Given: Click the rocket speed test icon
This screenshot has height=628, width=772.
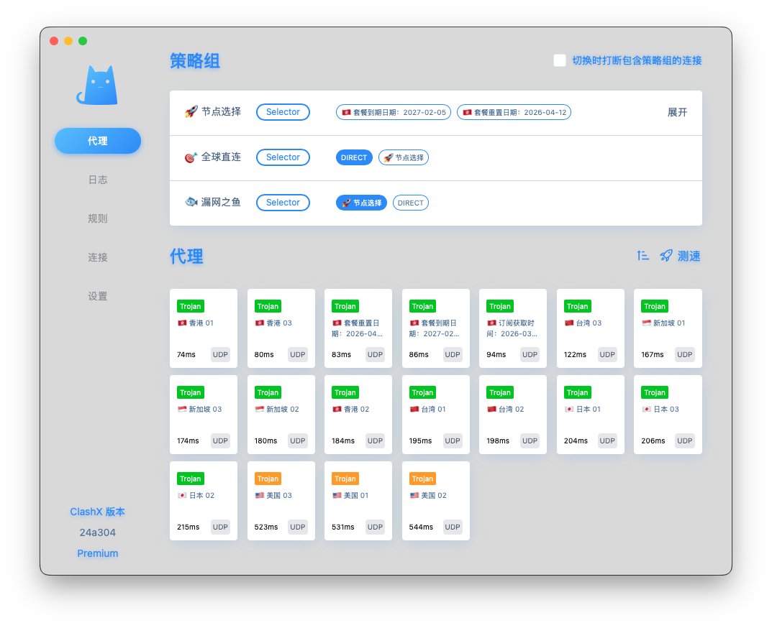Looking at the screenshot, I should (666, 256).
